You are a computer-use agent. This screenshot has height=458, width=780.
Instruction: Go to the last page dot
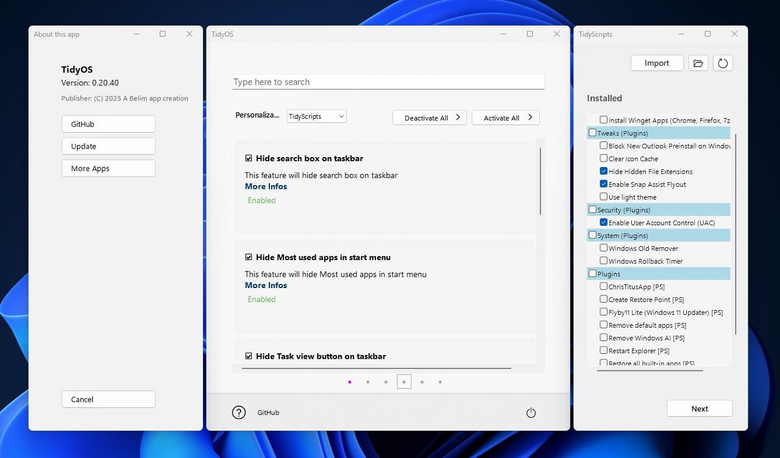(x=440, y=382)
